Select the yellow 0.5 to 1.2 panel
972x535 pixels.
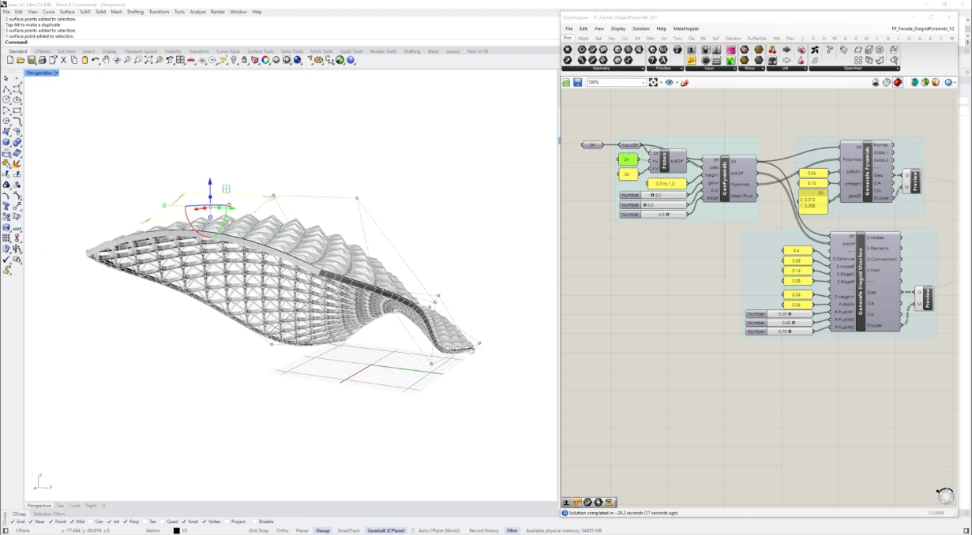click(666, 183)
